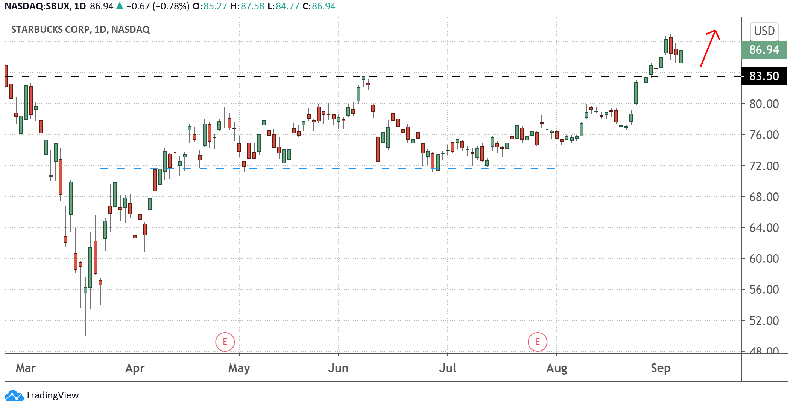Click the green 86.94 current price label

764,50
